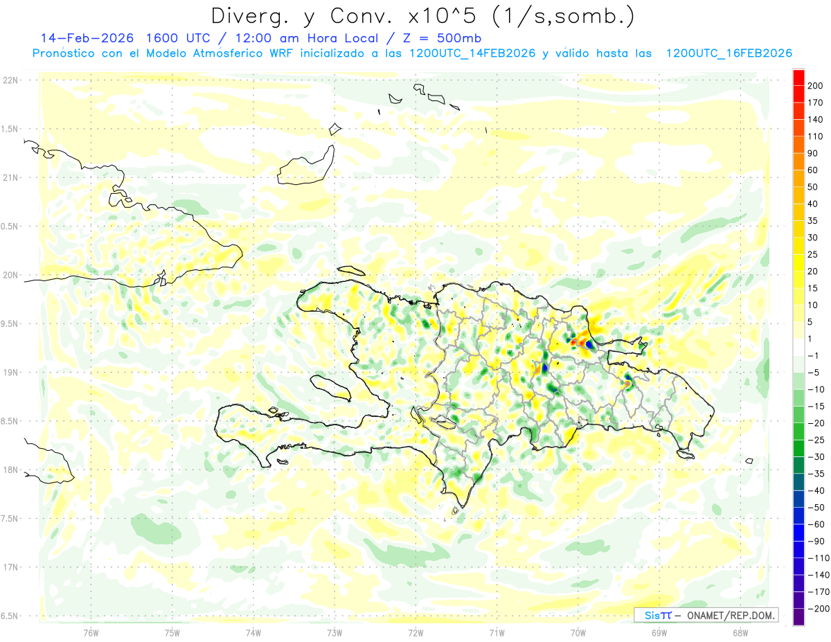The image size is (831, 642).
Task: Click the "20N" latitude label
Action: 10,275
